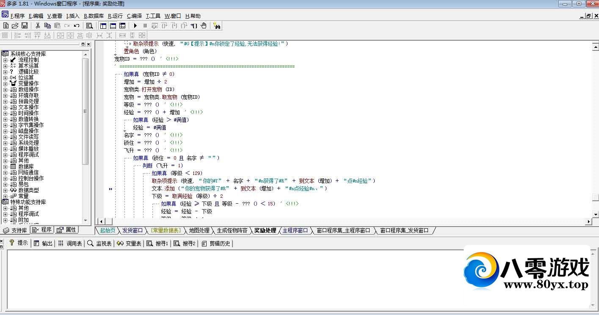
Task: Expand the 磁盘操作 tree node
Action: (5, 131)
